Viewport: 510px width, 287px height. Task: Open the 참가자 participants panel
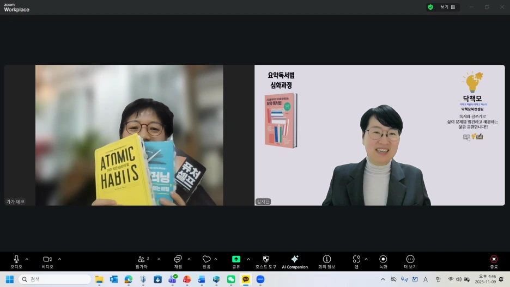pyautogui.click(x=142, y=261)
